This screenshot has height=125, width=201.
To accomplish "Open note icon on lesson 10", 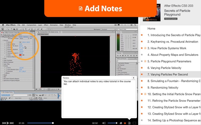I will 145,94.
